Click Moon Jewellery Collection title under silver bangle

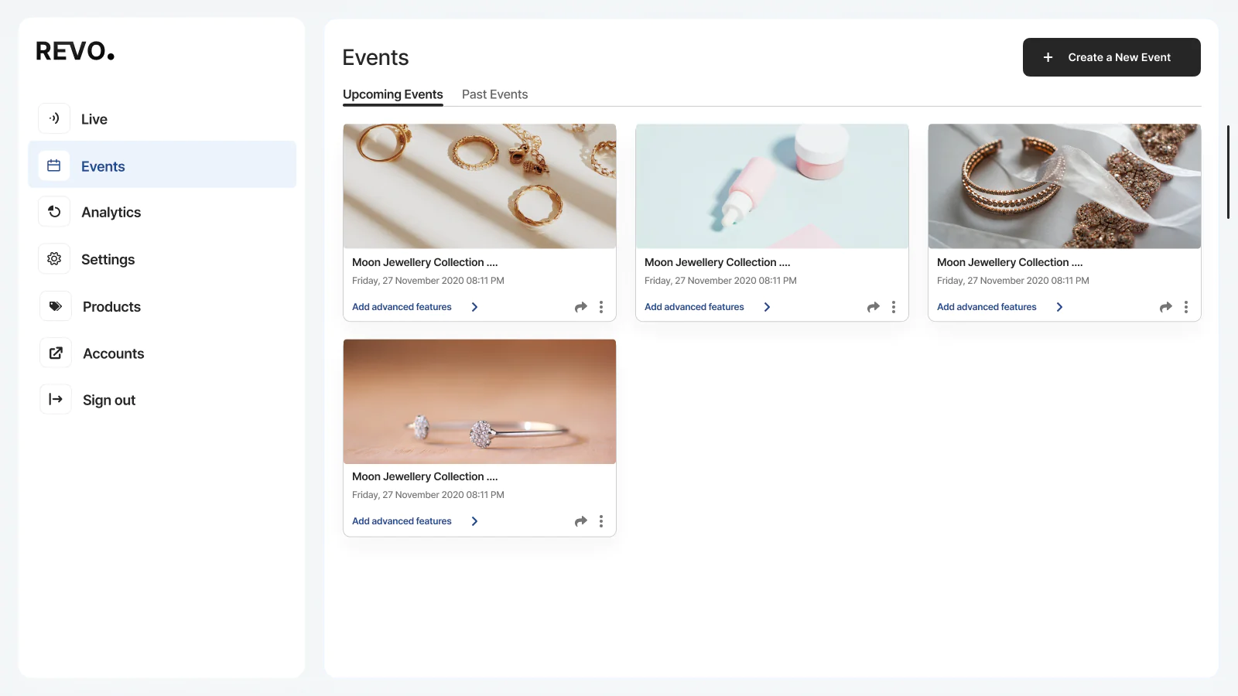tap(425, 476)
